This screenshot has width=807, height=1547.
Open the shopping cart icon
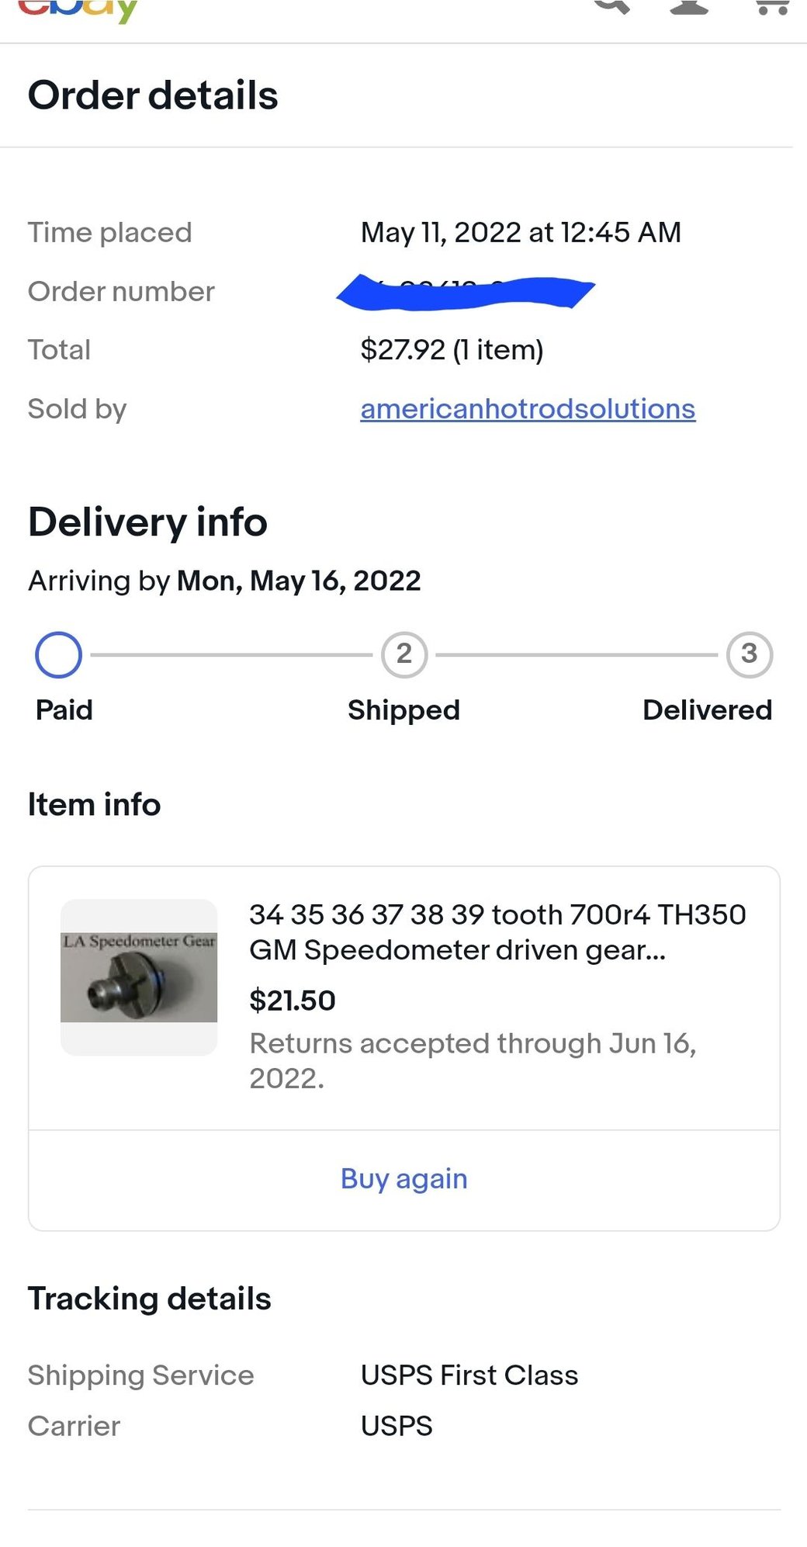click(x=772, y=7)
